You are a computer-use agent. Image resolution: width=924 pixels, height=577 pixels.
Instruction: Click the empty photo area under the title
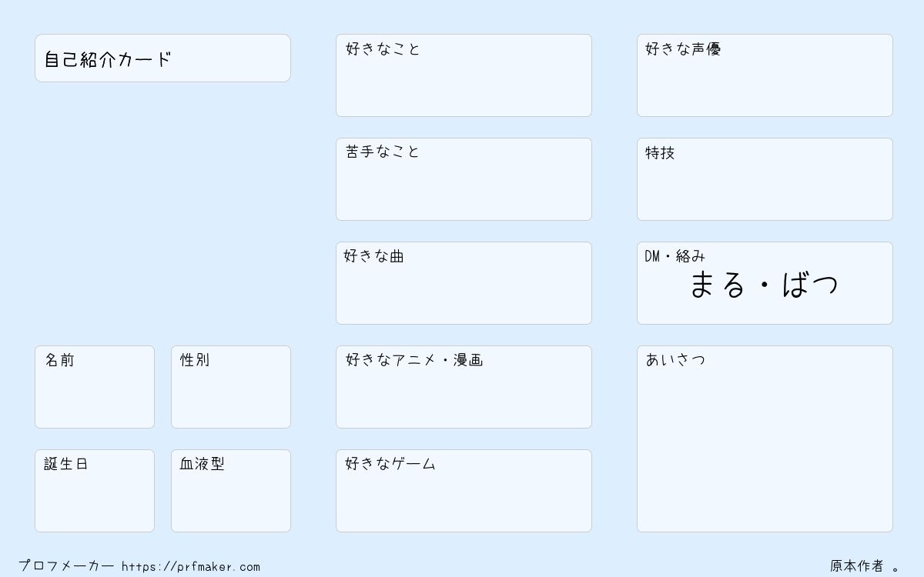(162, 213)
